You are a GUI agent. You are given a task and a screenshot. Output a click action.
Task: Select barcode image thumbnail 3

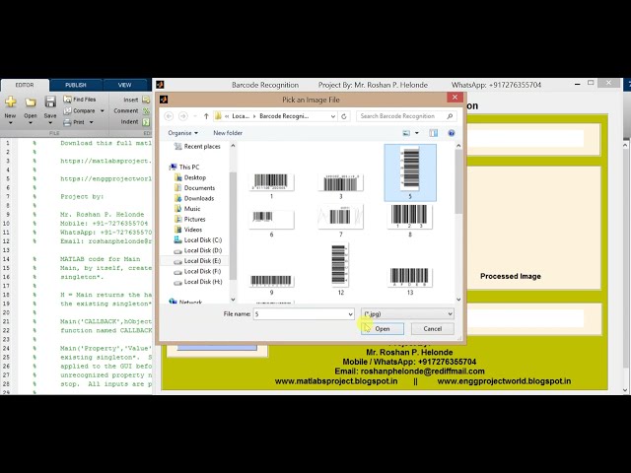(340, 183)
